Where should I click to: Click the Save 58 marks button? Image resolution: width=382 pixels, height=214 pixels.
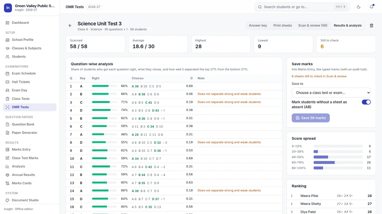[311, 118]
